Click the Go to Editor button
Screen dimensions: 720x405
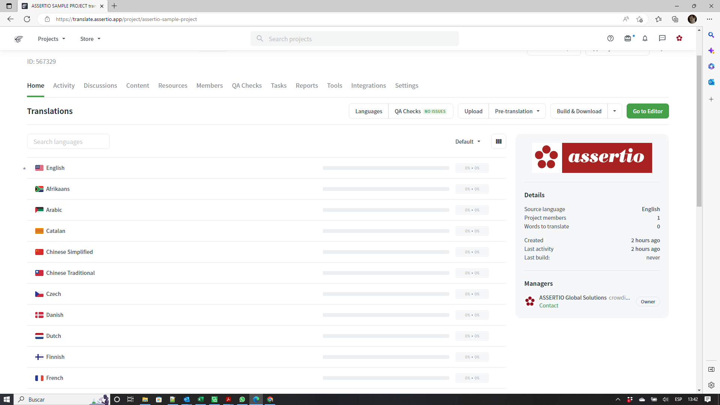click(648, 111)
